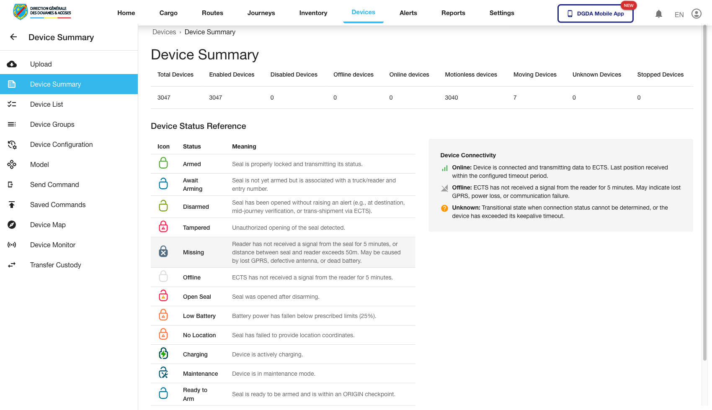Viewport: 712px width, 410px height.
Task: Select the Model sidebar icon
Action: pyautogui.click(x=12, y=164)
